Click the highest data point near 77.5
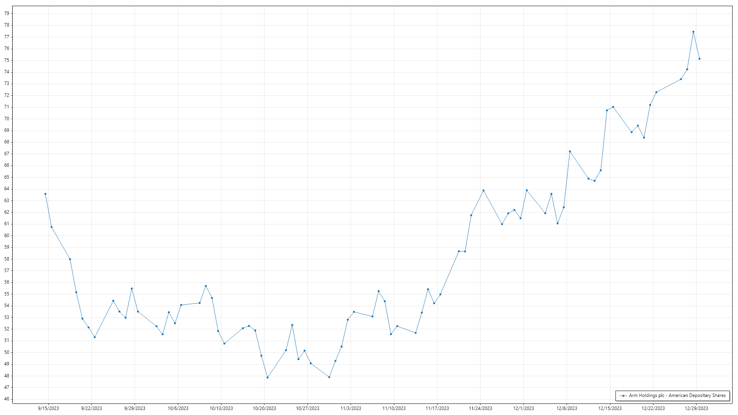The width and height of the screenshot is (738, 415). tap(693, 32)
